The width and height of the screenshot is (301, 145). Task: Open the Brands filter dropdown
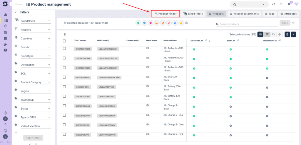coord(35,47)
